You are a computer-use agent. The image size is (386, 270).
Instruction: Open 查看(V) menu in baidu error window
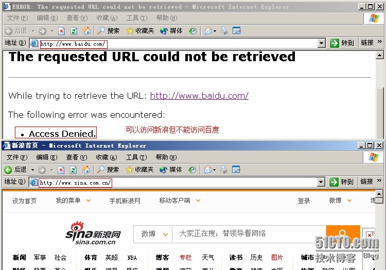(77, 18)
